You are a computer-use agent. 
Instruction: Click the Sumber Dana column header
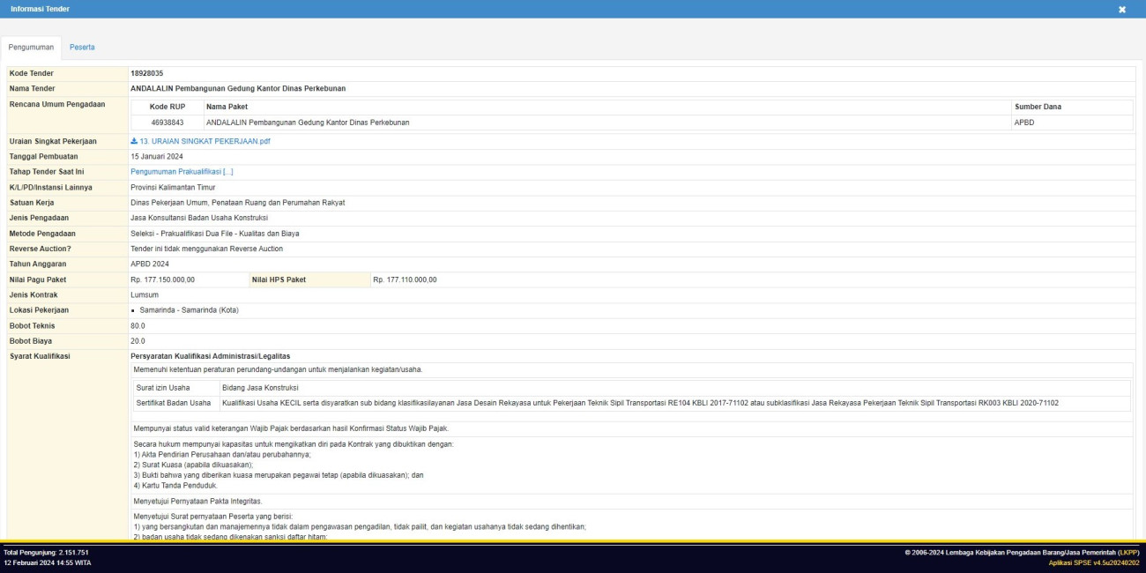pos(1038,107)
